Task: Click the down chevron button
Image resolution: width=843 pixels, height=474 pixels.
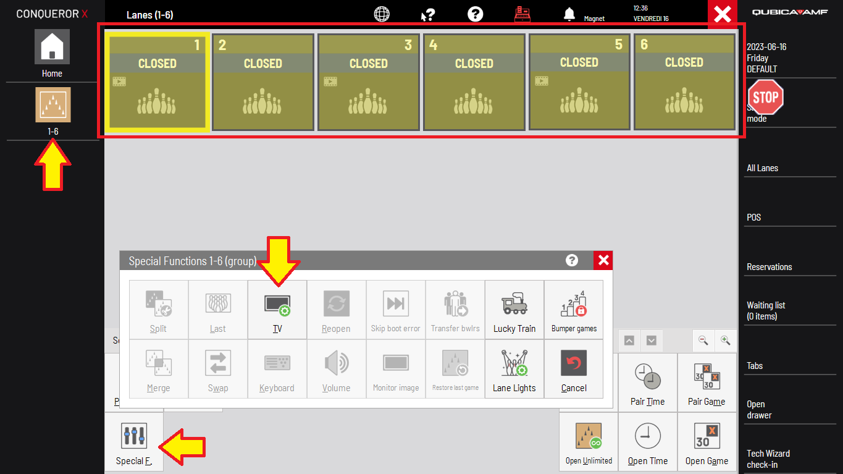Action: click(x=652, y=341)
